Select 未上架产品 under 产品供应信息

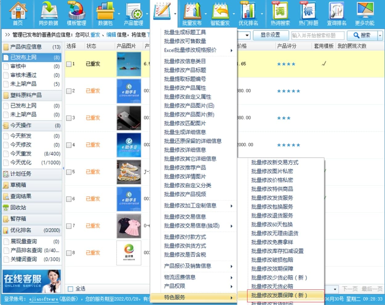pos(23,84)
